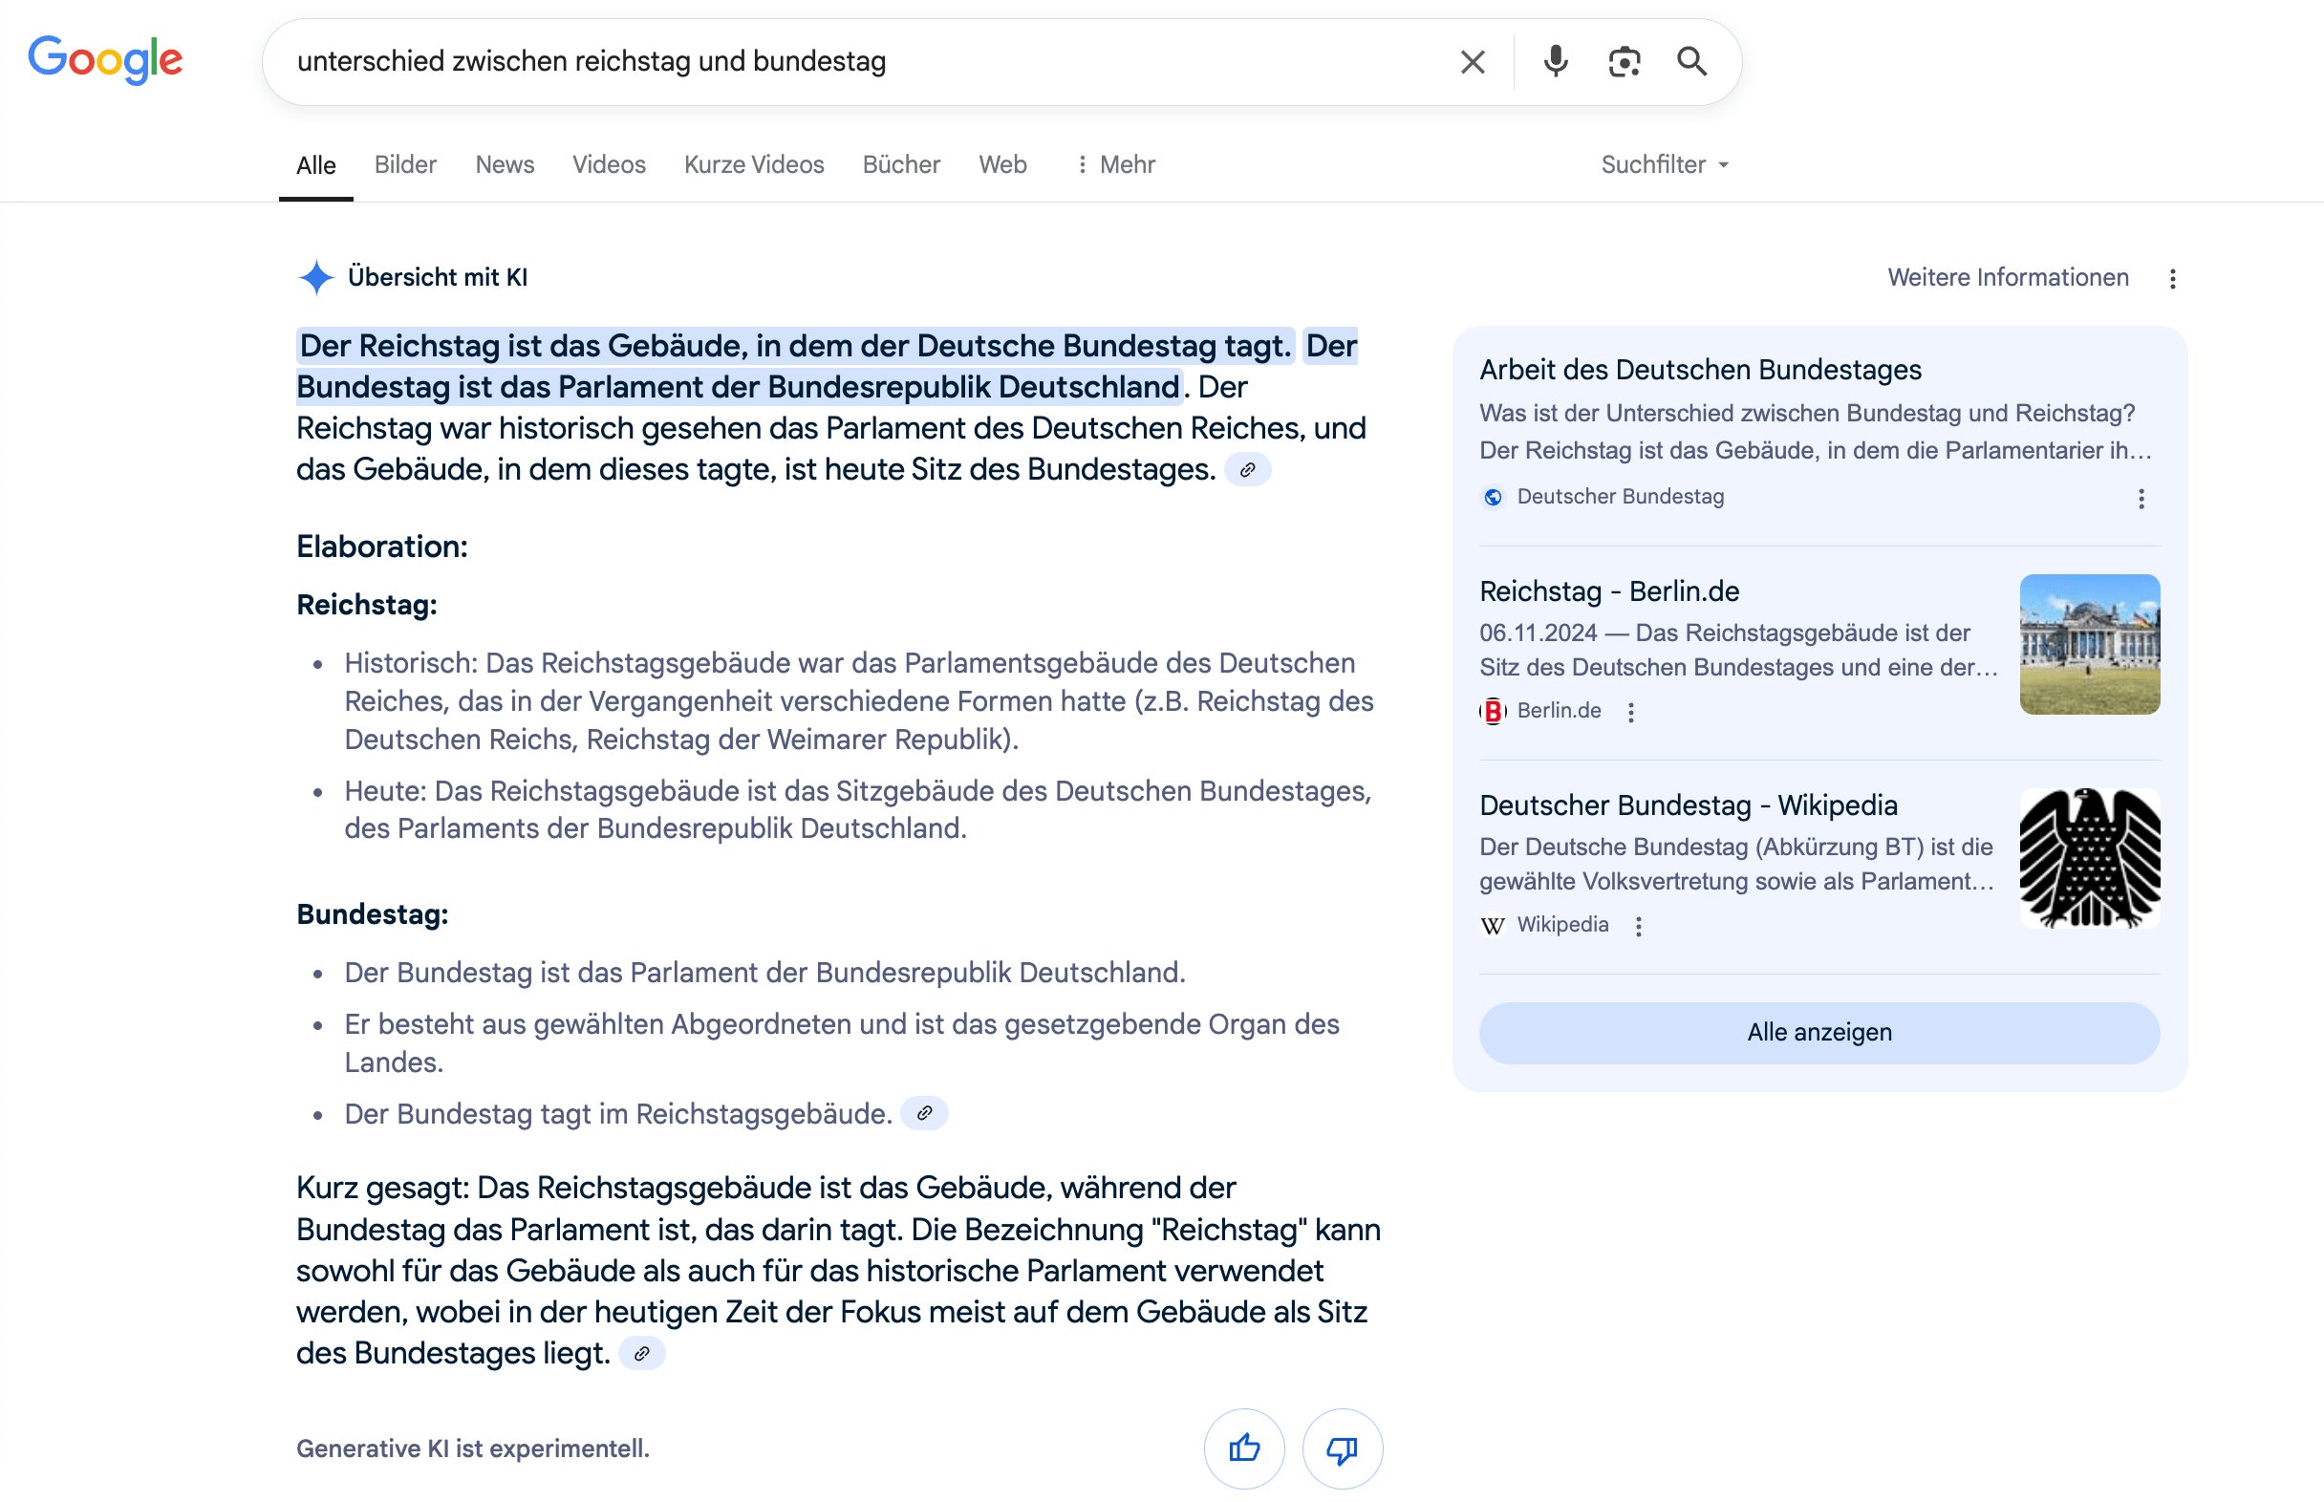Give thumbs down to AI overview
Image resolution: width=2324 pixels, height=1502 pixels.
pos(1342,1448)
